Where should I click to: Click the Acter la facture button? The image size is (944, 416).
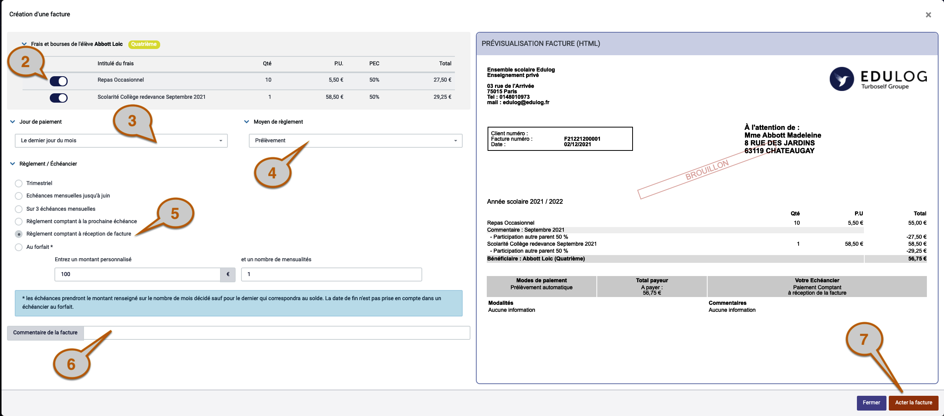point(913,403)
